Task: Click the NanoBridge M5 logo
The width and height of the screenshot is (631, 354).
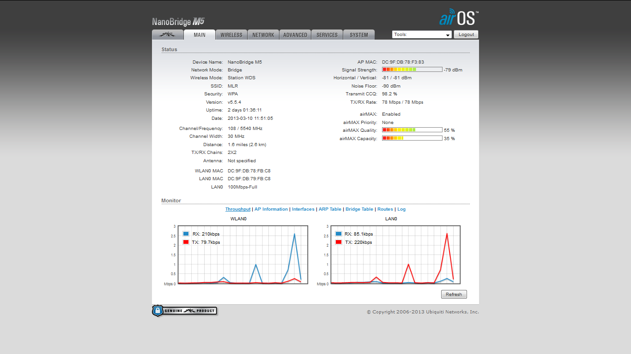Action: pos(178,22)
